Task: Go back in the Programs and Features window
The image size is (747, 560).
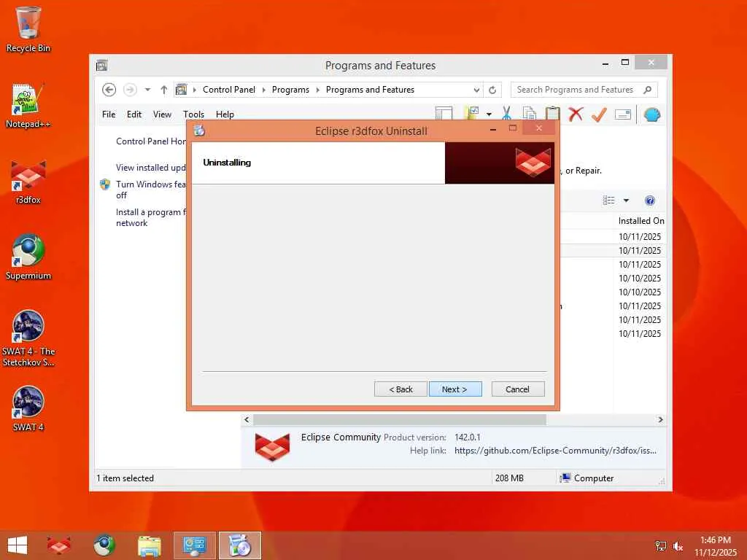Action: [x=109, y=90]
